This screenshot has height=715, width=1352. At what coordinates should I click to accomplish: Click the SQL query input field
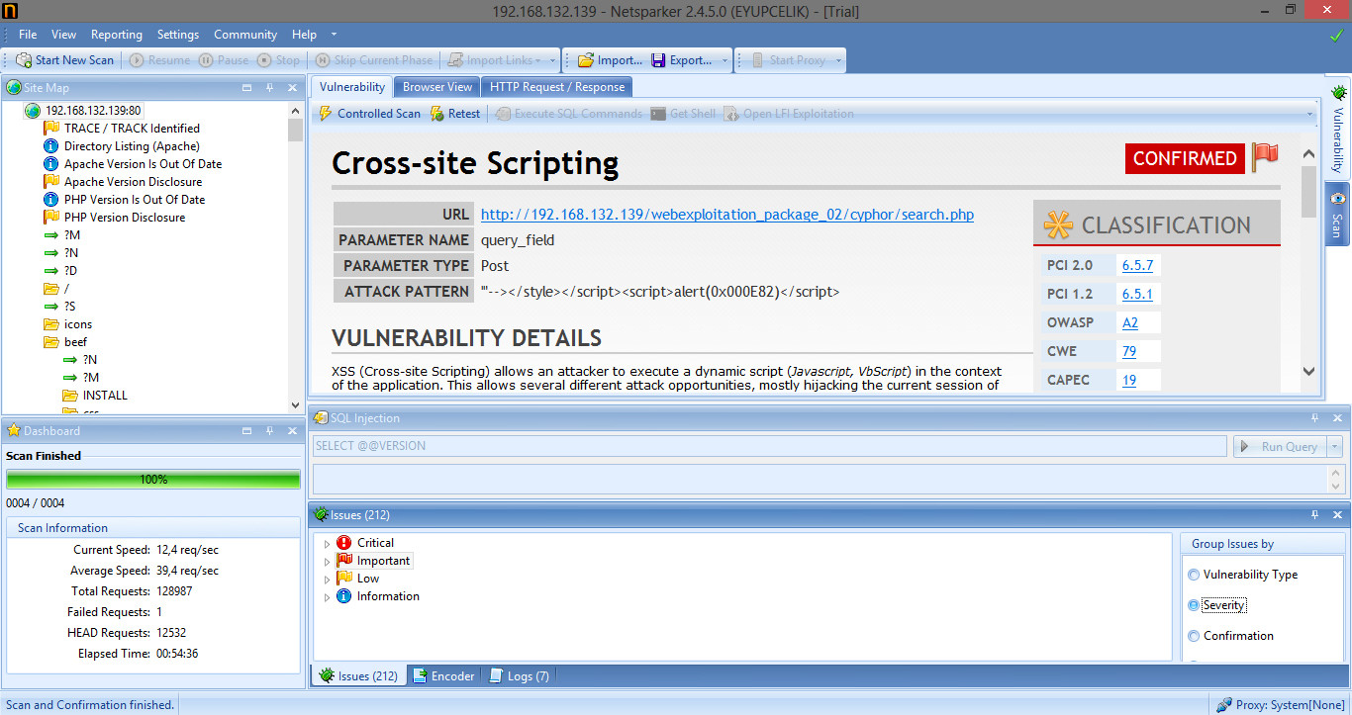point(770,446)
